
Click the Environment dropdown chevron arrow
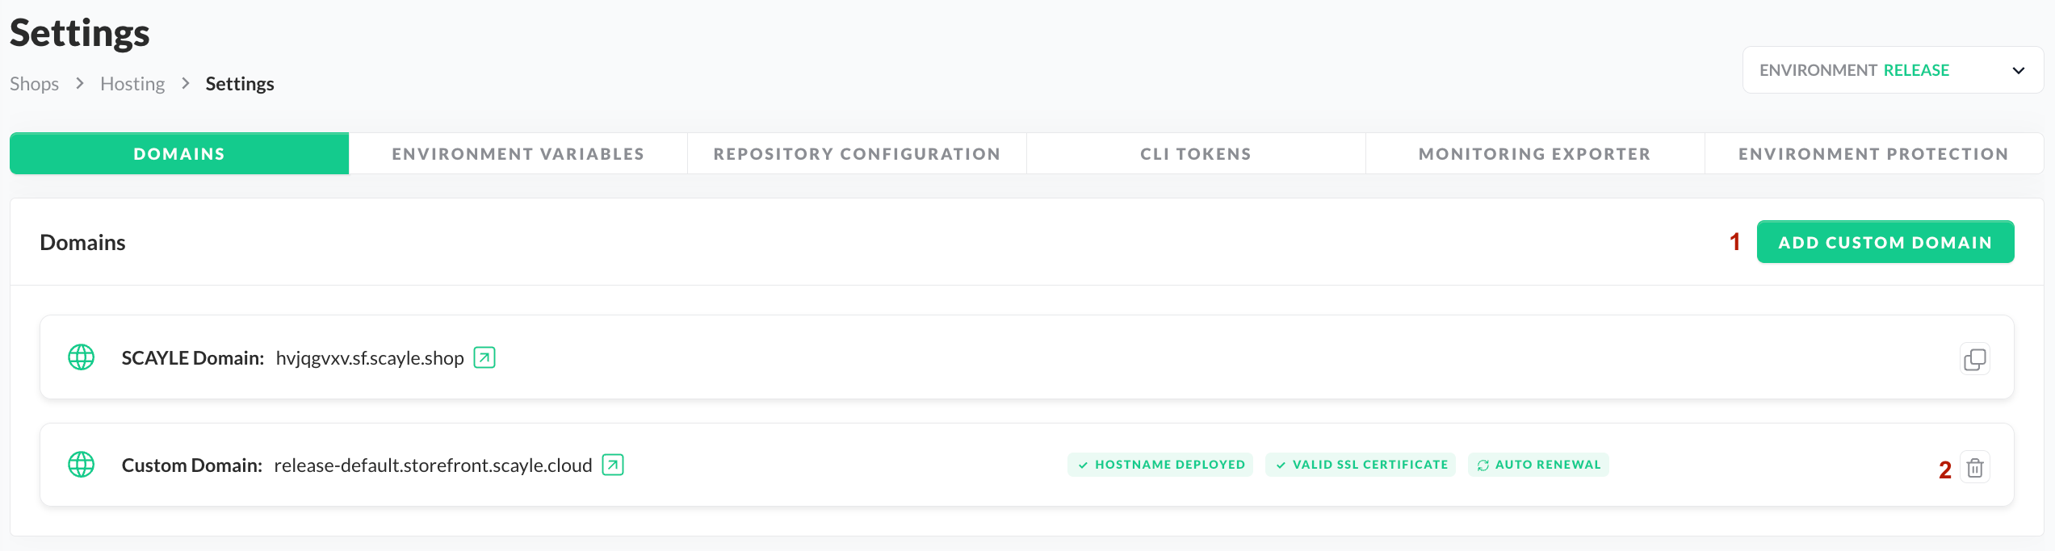tap(2018, 70)
